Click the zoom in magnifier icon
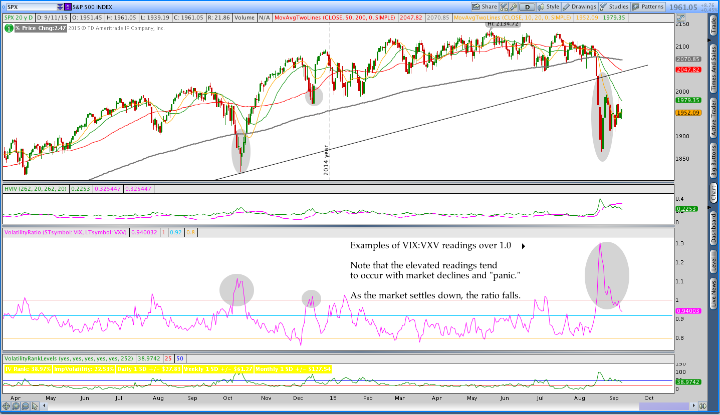Screen dimensions: 720x415 pyautogui.click(x=16, y=406)
